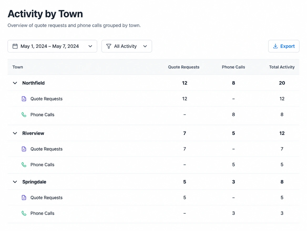Click Springdale's Phone Calls phone icon
307x231 pixels.
[x=24, y=213]
